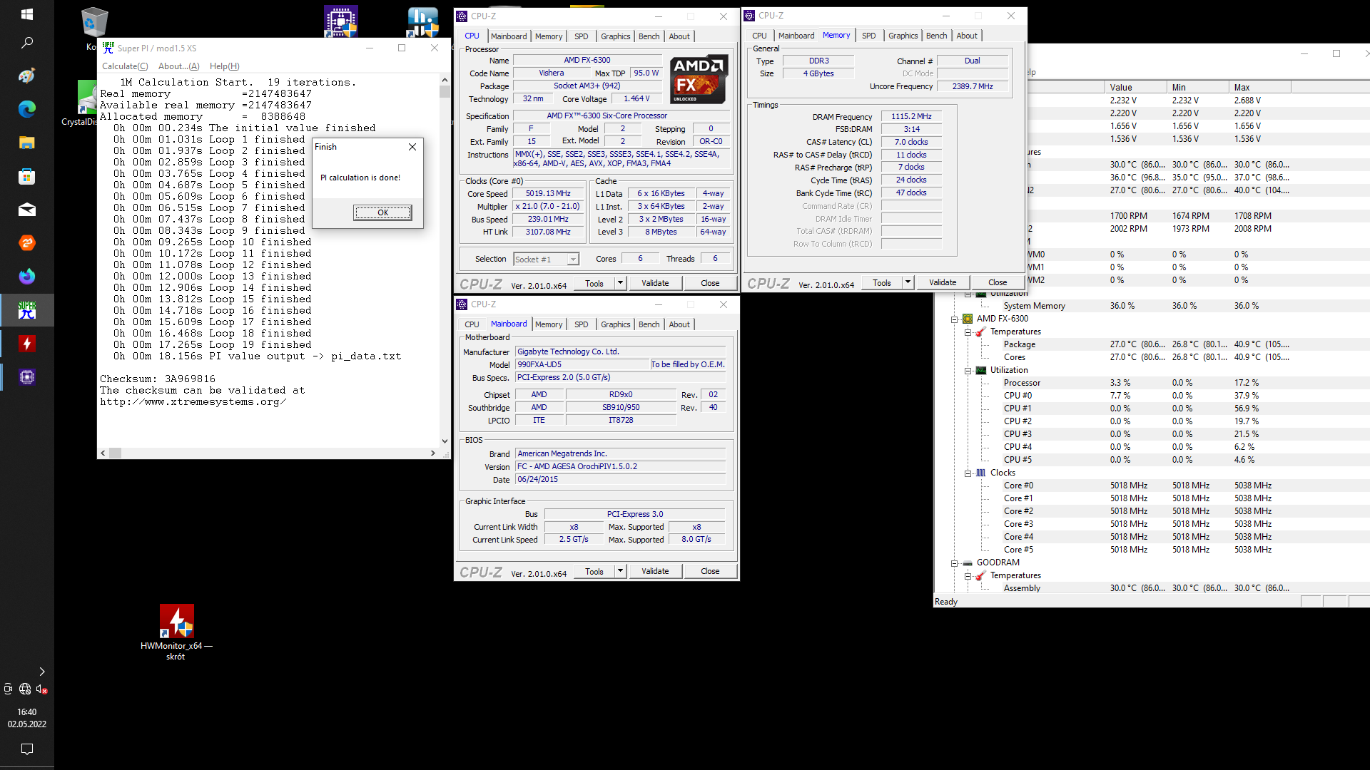Switch to SPD tab in Memory CPU-Z window
This screenshot has height=770, width=1370.
pyautogui.click(x=868, y=36)
